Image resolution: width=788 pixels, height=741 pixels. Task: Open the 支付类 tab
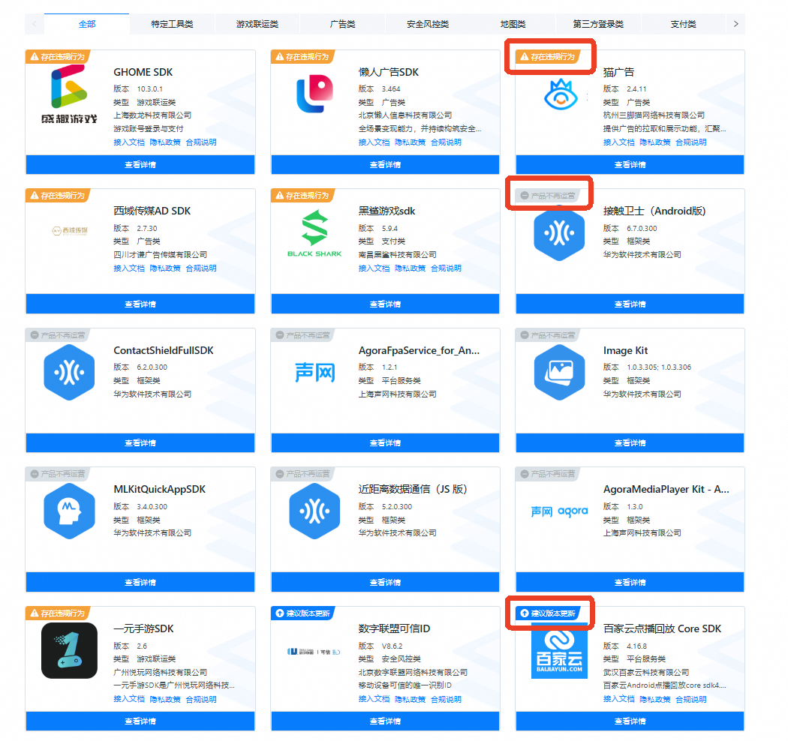pos(684,24)
